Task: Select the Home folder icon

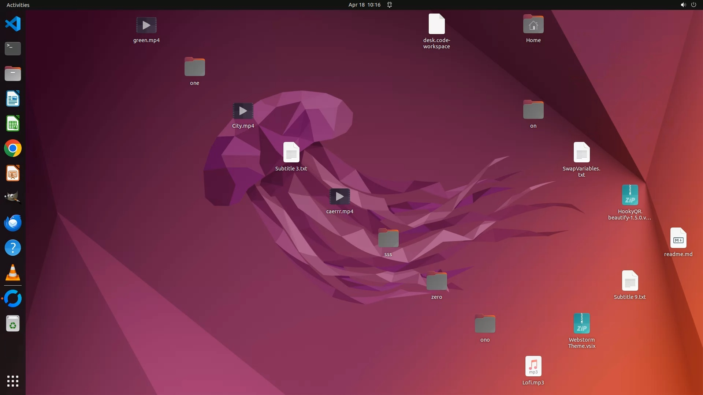Action: pyautogui.click(x=533, y=25)
